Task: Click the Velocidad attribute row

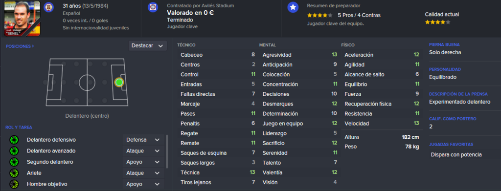Action: (382, 124)
